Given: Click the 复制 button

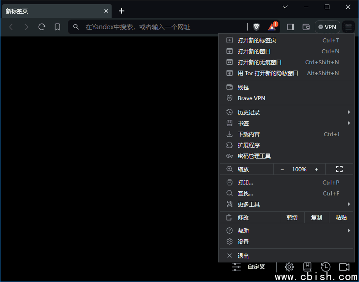Looking at the screenshot, I should (x=317, y=218).
